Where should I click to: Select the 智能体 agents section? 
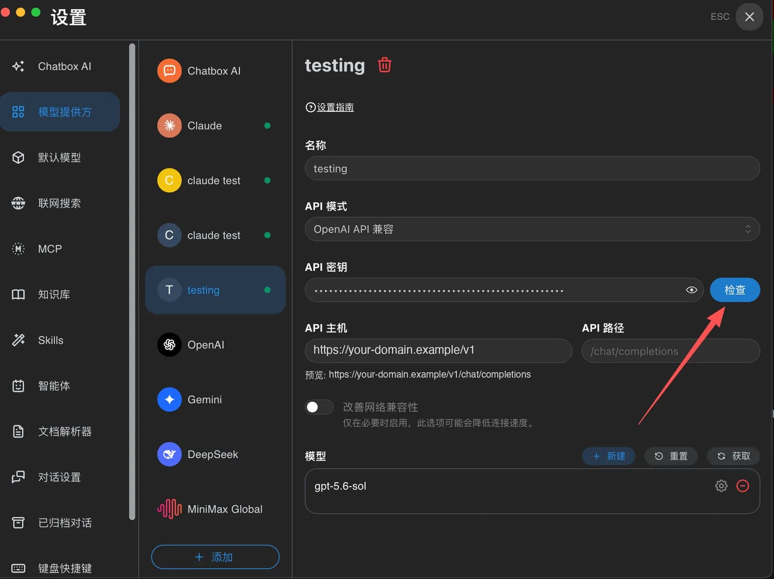pyautogui.click(x=60, y=386)
